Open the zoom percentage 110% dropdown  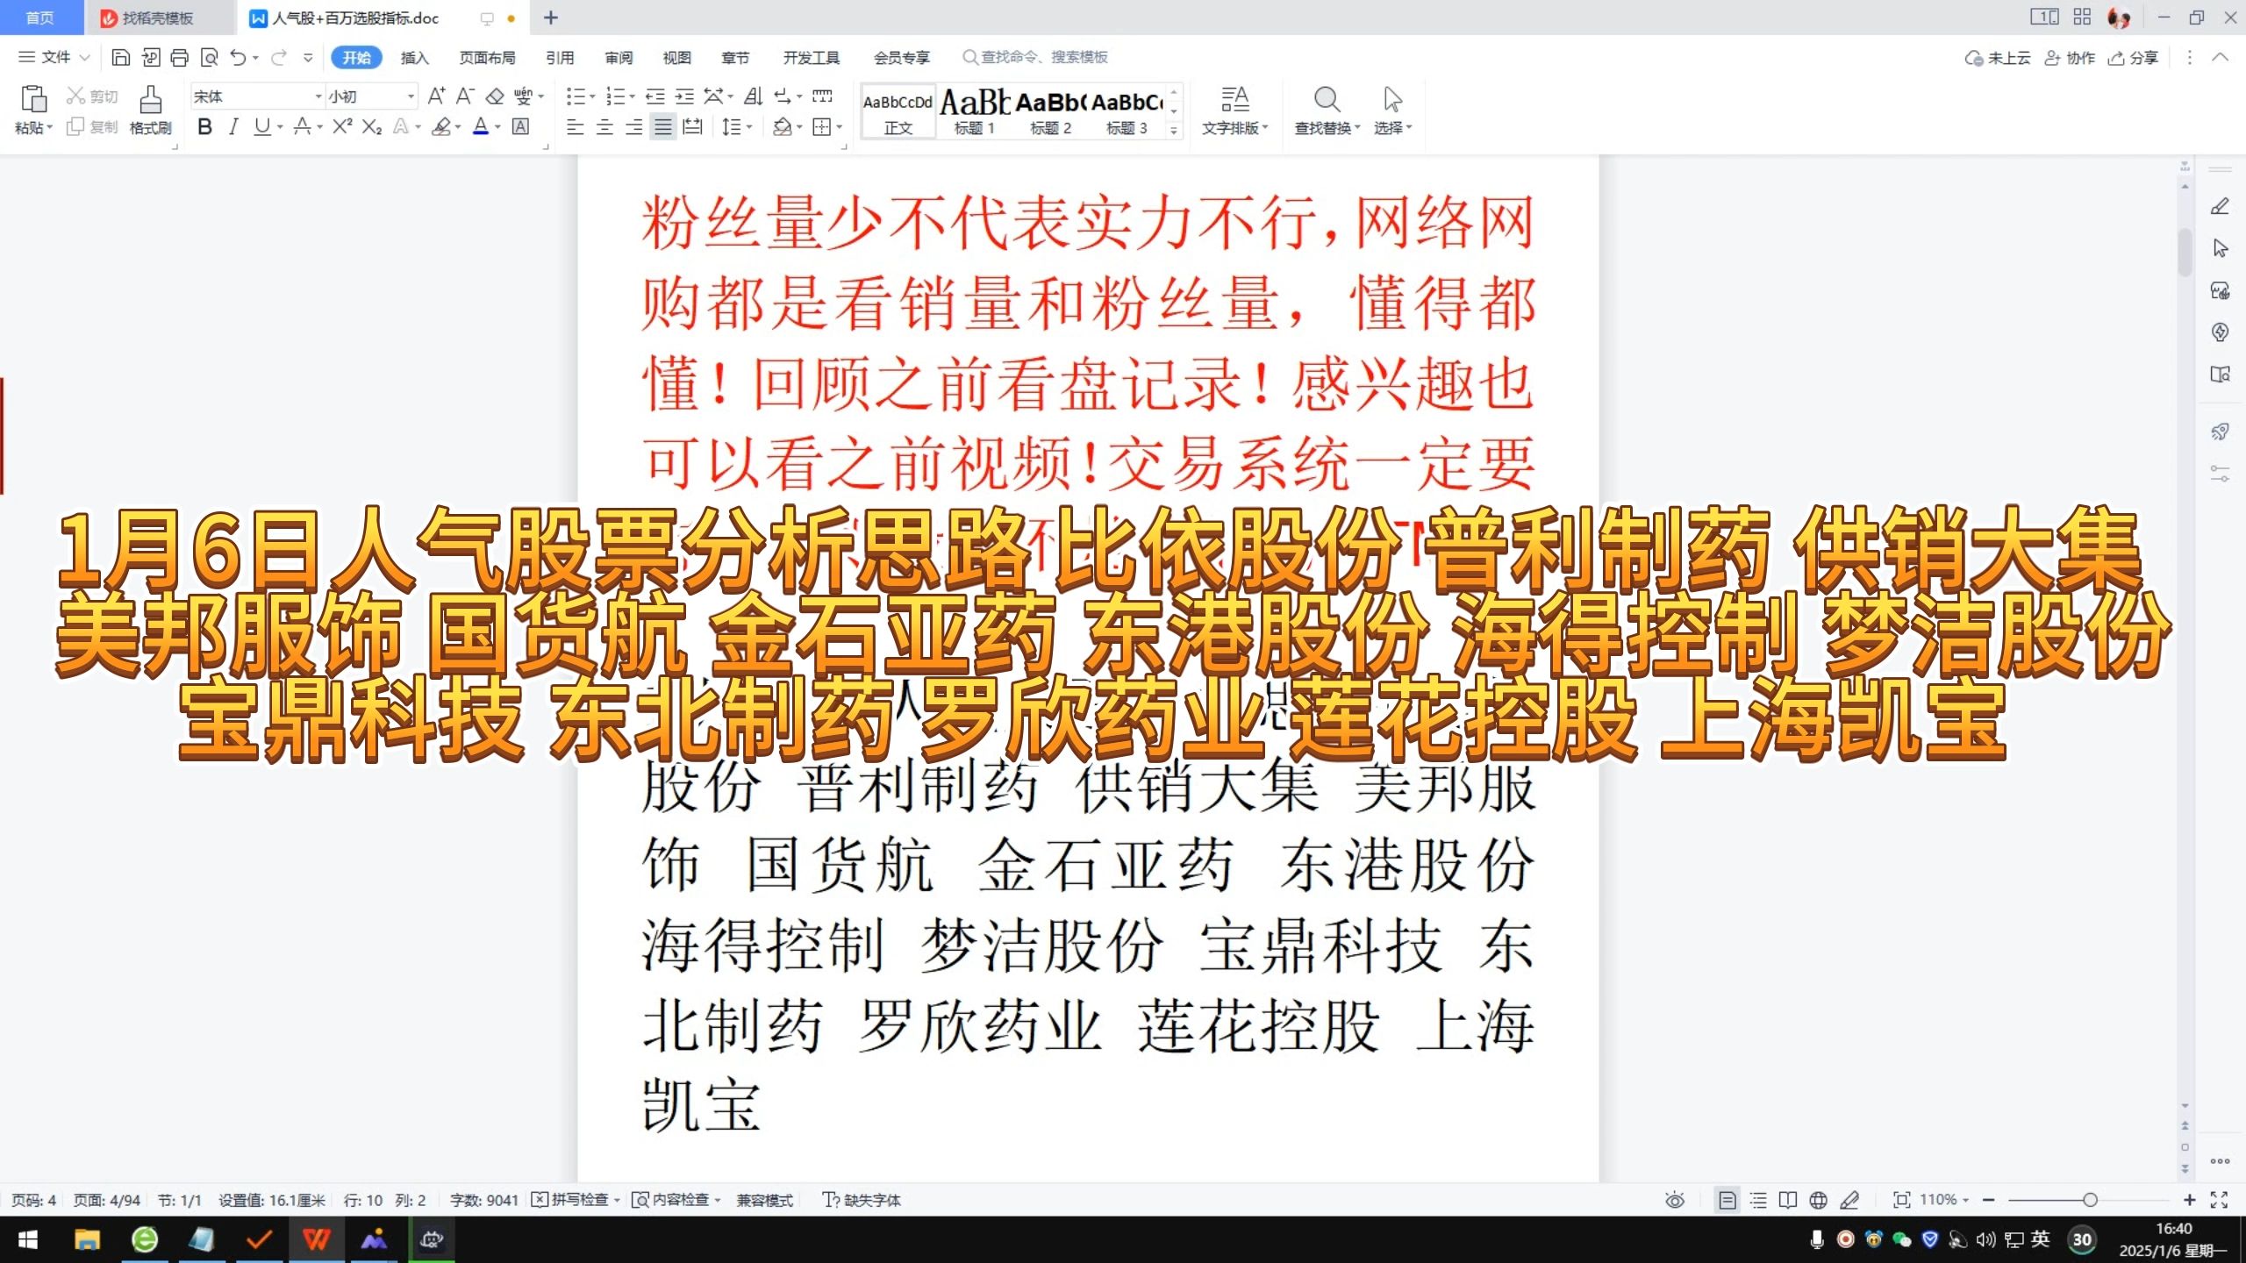click(x=1966, y=1200)
